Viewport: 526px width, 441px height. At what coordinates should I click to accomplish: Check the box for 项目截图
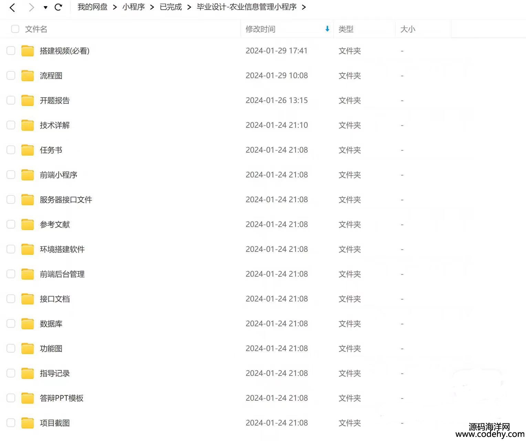(11, 423)
